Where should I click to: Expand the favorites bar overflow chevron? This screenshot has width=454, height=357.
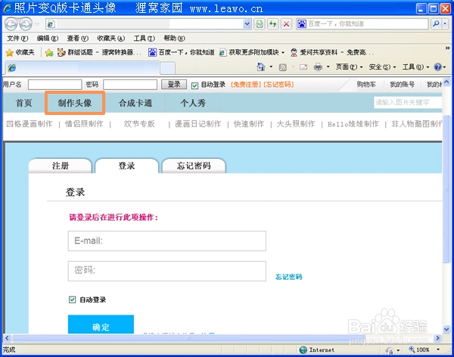[447, 48]
